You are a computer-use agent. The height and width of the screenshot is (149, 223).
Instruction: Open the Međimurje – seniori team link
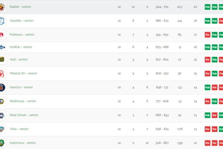tap(23, 101)
